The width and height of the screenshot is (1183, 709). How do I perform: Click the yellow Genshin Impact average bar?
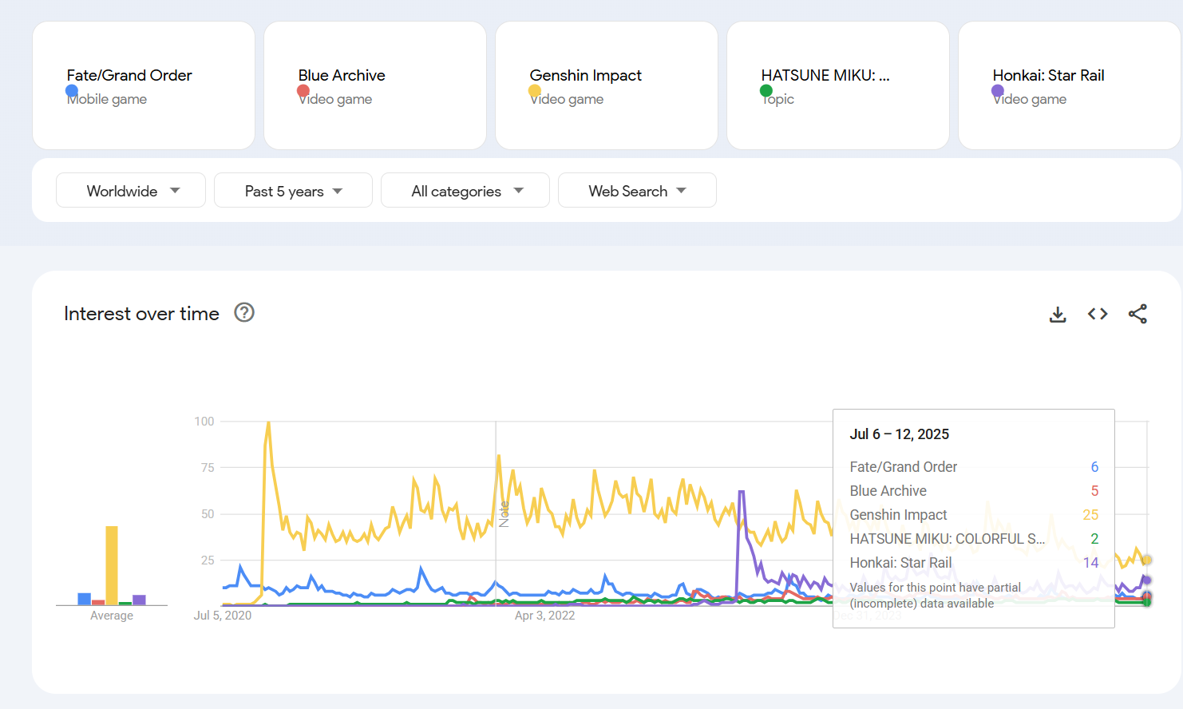click(112, 565)
